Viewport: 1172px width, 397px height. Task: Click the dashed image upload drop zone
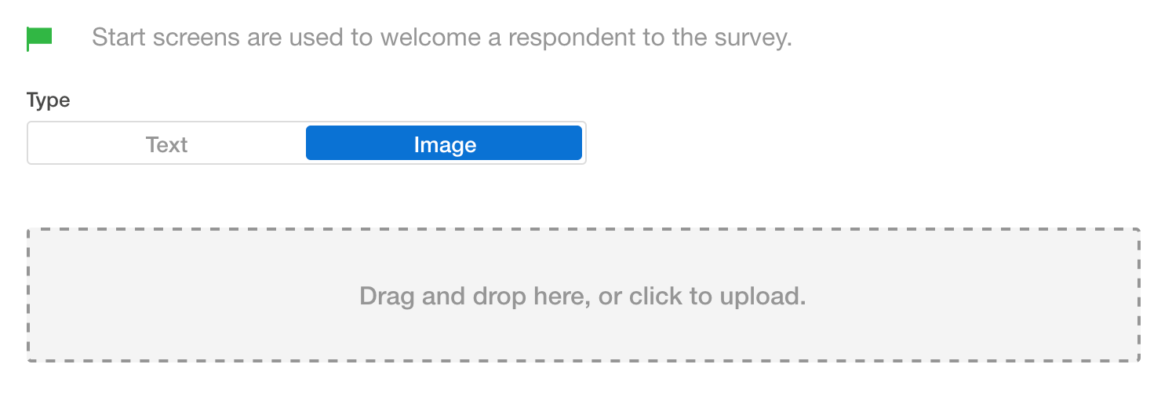pyautogui.click(x=583, y=296)
